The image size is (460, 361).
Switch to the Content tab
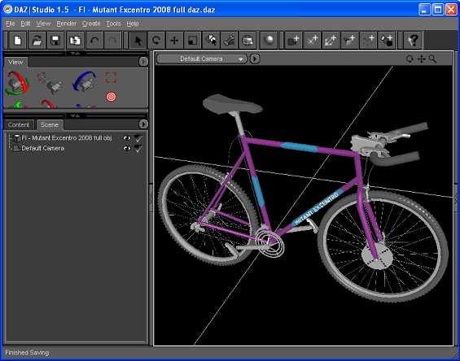(x=19, y=125)
